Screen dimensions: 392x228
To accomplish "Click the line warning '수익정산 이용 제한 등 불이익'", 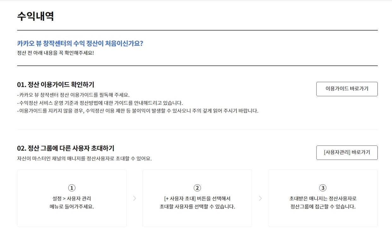I will (x=138, y=111).
